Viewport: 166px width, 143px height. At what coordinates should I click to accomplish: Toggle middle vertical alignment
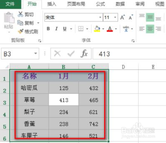tap(150, 17)
